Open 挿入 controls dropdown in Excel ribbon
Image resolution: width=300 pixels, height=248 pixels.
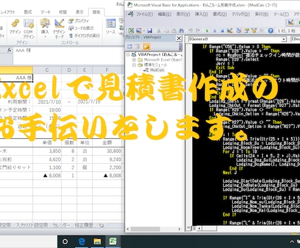(x=45, y=28)
